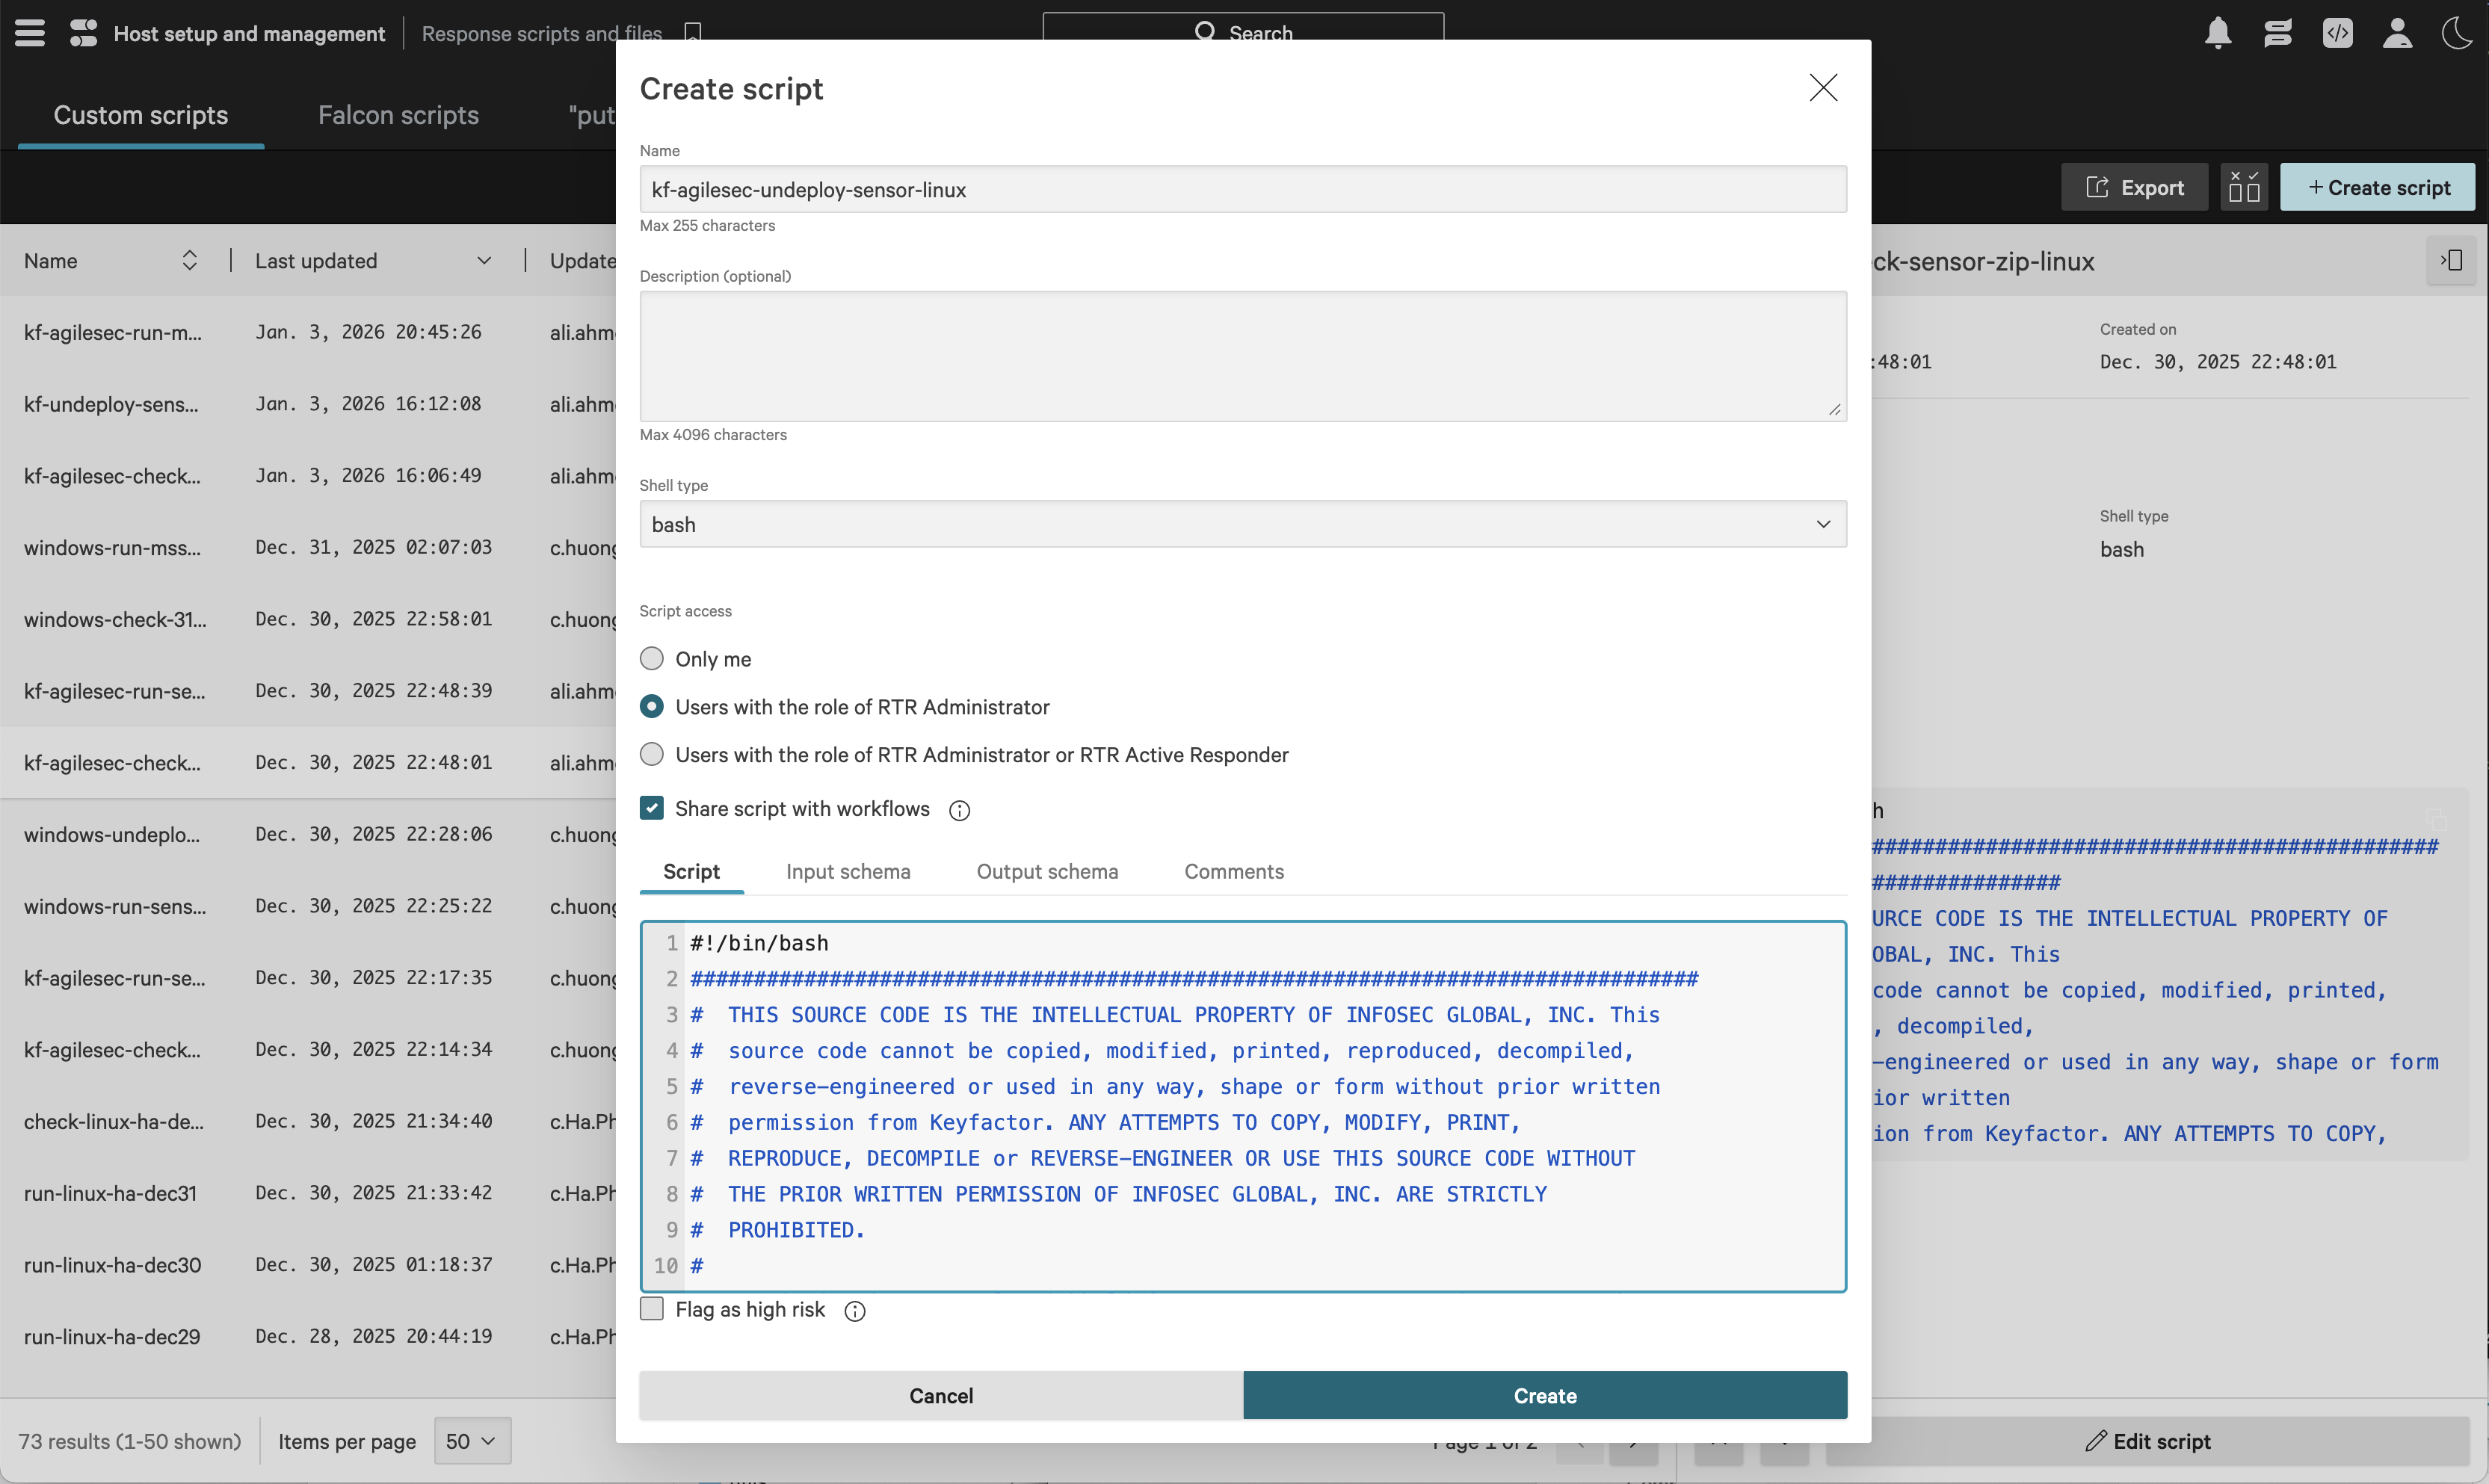Click the column layout icon beside Export
Viewport: 2489px width, 1484px height.
[x=2244, y=187]
